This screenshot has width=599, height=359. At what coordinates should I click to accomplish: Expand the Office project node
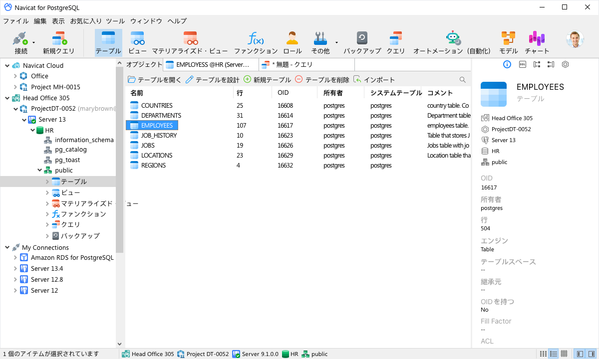tap(15, 76)
